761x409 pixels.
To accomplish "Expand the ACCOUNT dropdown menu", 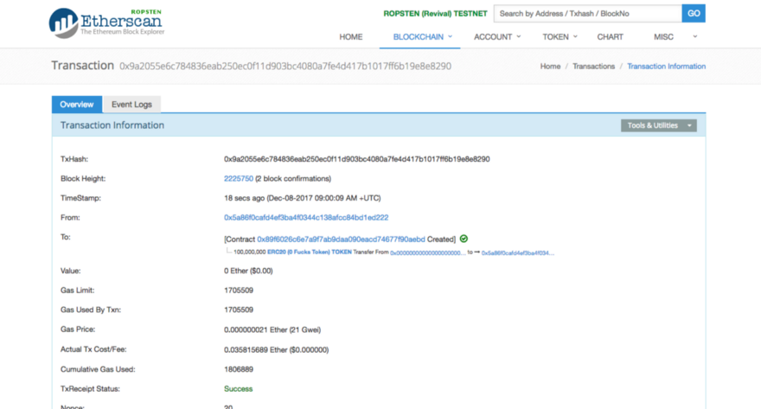I will click(x=496, y=37).
